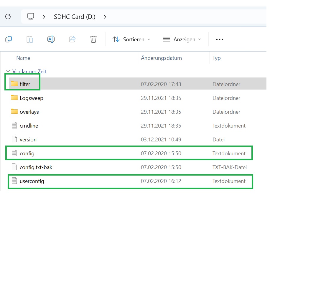
Task: Sort by the Name column header
Action: [x=23, y=58]
